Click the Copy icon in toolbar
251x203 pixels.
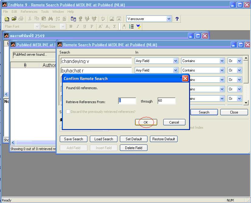tap(37, 19)
